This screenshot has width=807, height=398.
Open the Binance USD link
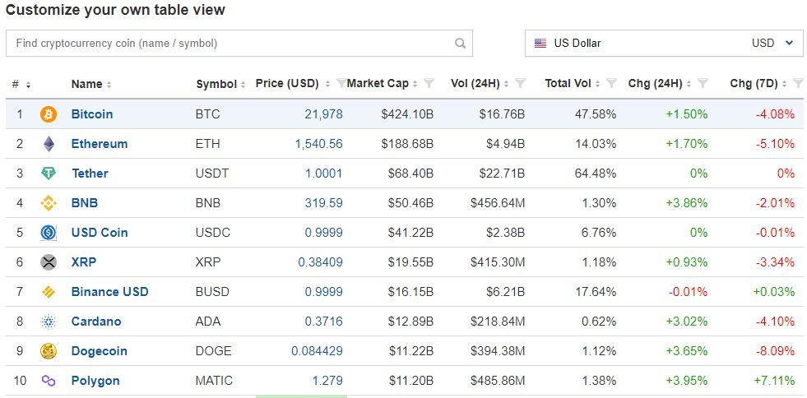(x=109, y=292)
